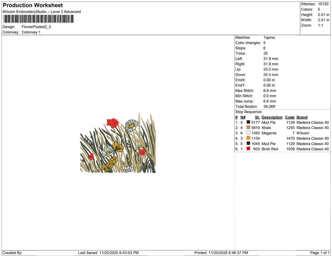Select the Down value 25.5 mm
The height and width of the screenshot is (256, 332).
tap(271, 75)
